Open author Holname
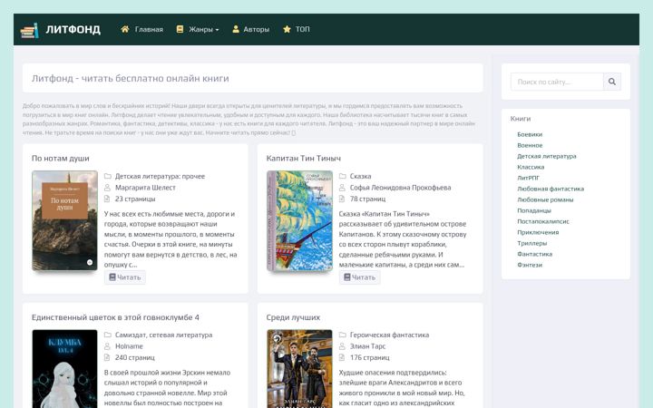 pyautogui.click(x=129, y=346)
